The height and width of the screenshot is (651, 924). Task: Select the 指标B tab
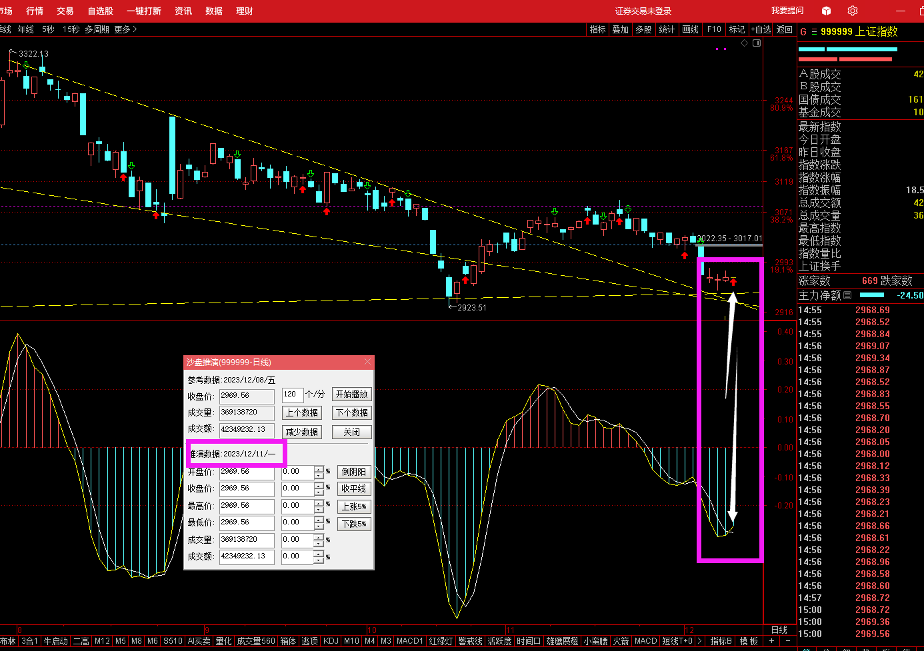[x=721, y=641]
